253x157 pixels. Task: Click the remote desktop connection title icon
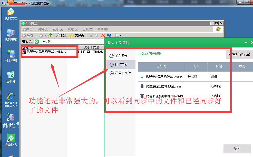[3, 3]
